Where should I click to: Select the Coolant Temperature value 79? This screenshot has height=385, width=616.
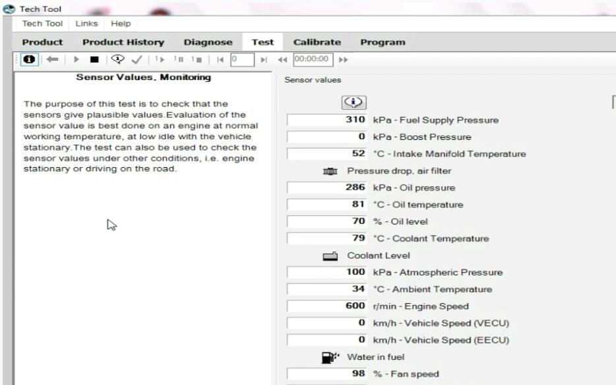tap(327, 238)
